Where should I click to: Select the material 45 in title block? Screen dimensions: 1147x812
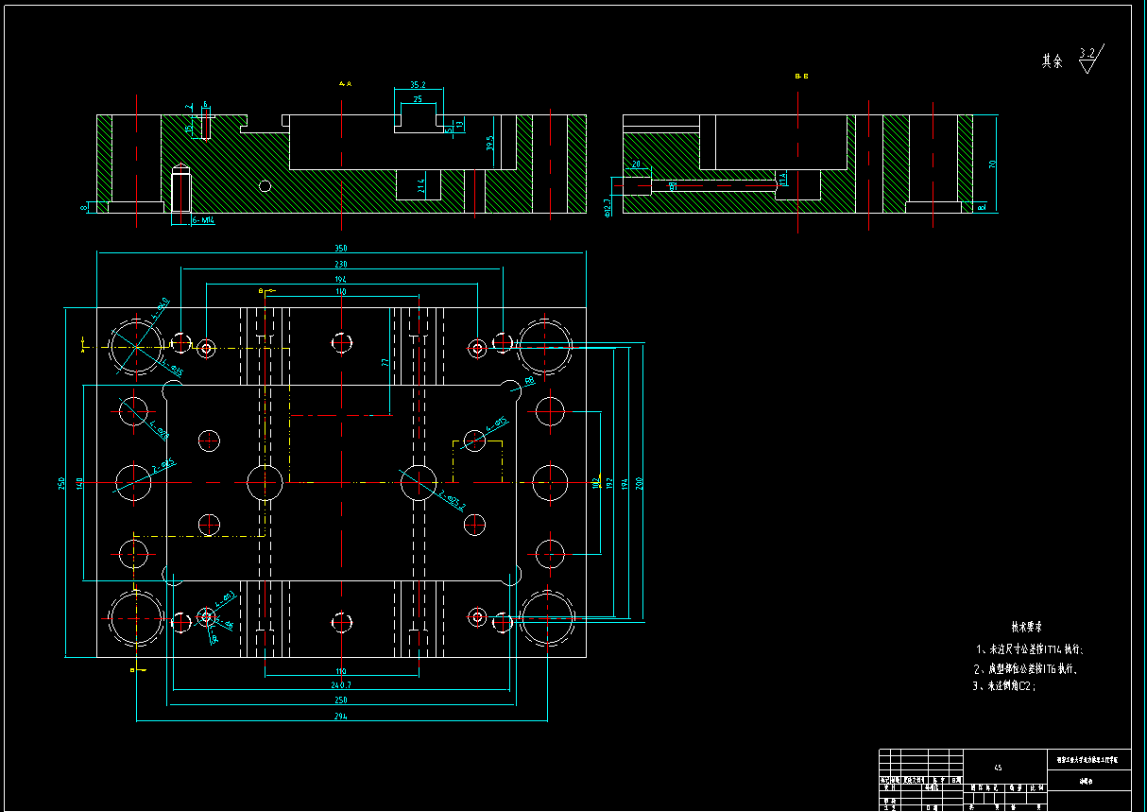pyautogui.click(x=998, y=769)
